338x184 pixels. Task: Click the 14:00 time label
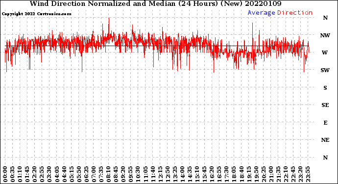coord(182,174)
